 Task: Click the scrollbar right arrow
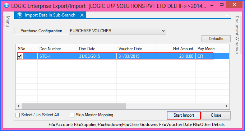(226, 106)
